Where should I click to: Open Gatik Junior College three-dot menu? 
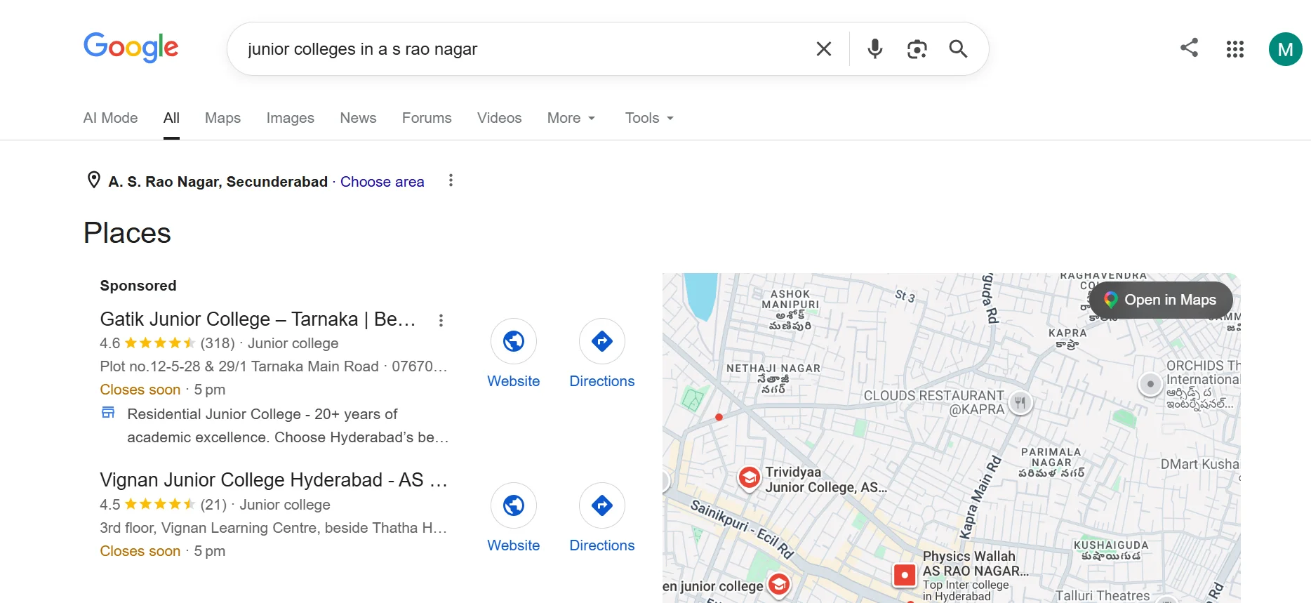click(441, 320)
